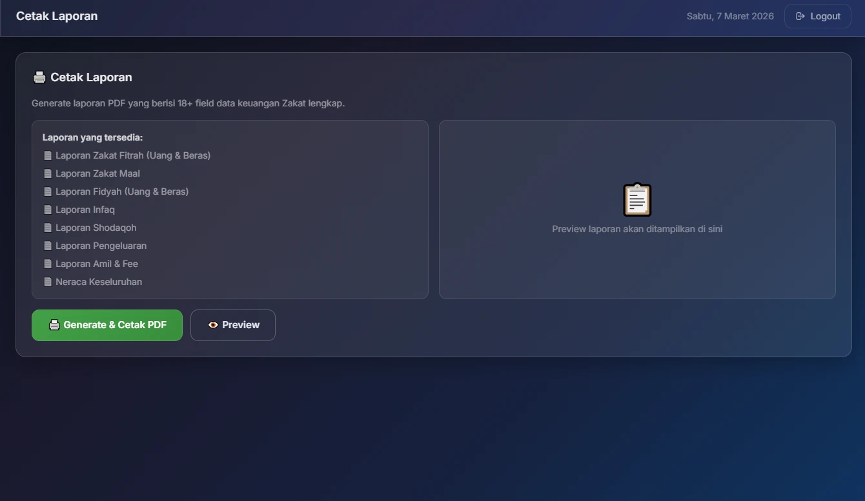Screen dimensions: 865x501
Task: Click the document icon beside Laporan Fidyah
Action: (48, 192)
